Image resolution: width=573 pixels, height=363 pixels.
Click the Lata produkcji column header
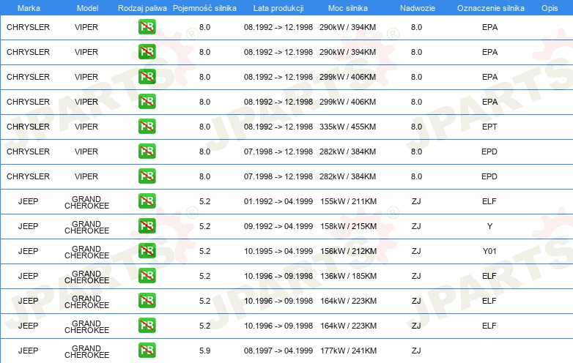[x=278, y=8]
